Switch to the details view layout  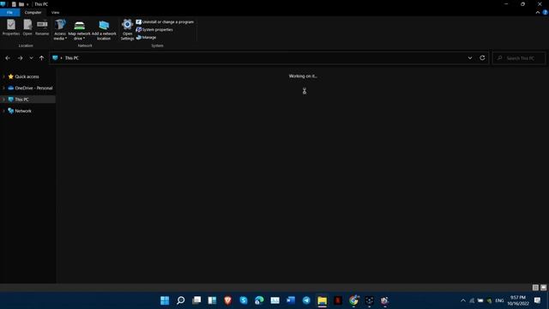tap(535, 288)
